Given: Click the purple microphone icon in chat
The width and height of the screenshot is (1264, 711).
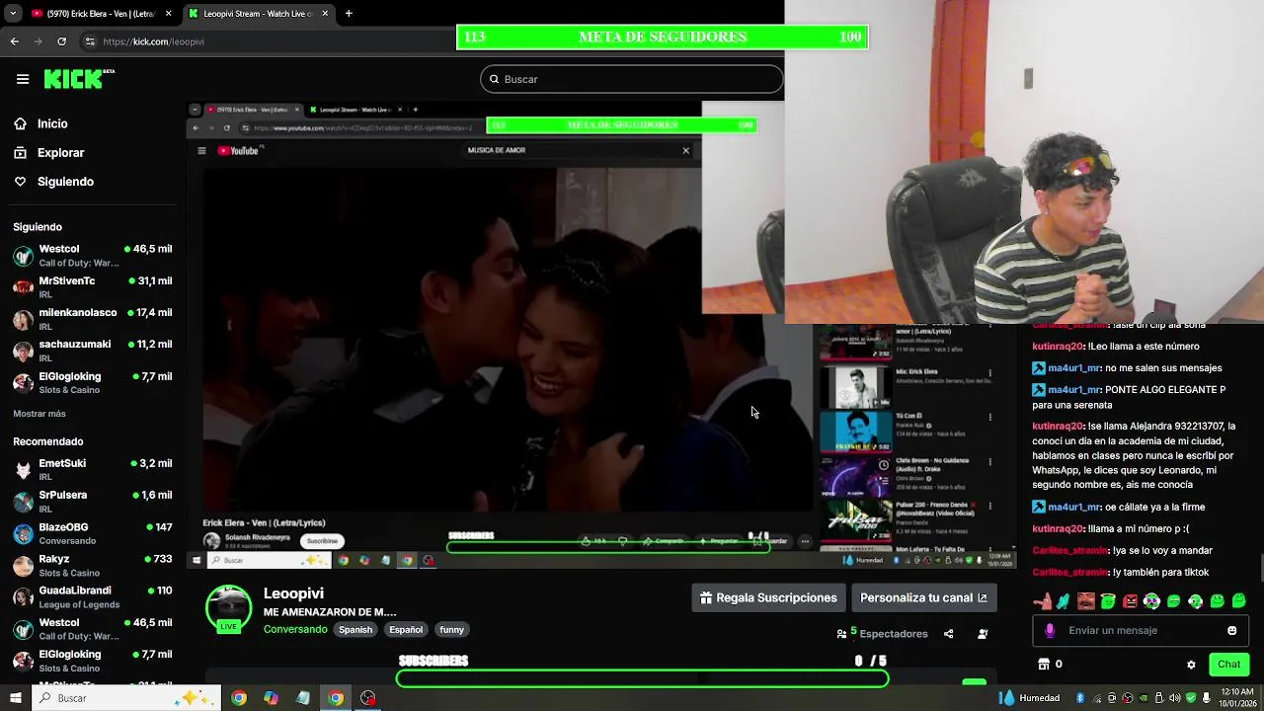Looking at the screenshot, I should (x=1050, y=630).
